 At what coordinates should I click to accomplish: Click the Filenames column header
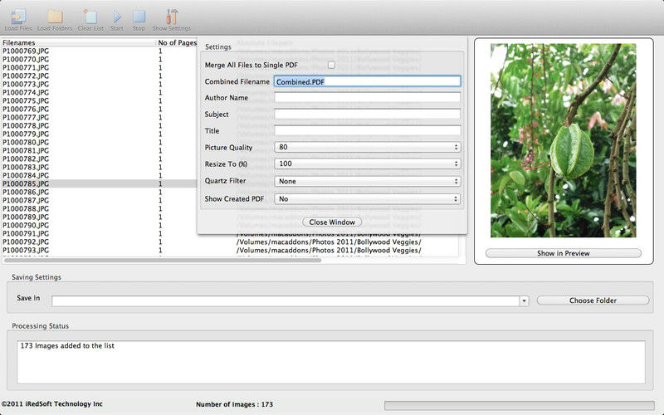pos(78,43)
